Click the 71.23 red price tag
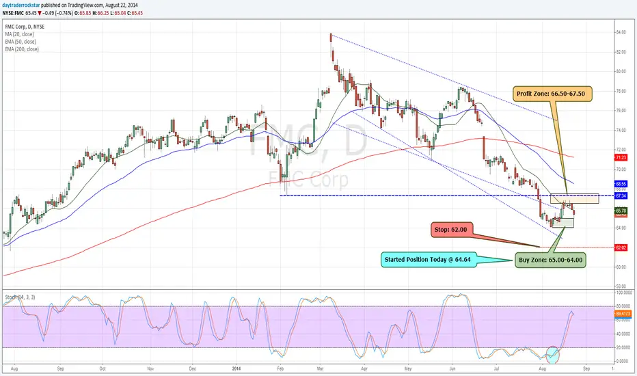The height and width of the screenshot is (376, 637). pyautogui.click(x=621, y=157)
